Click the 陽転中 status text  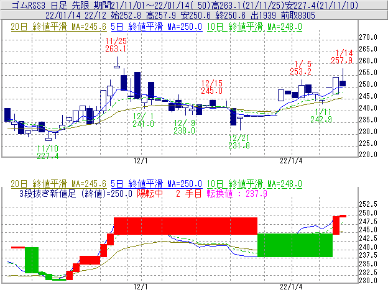150,193
